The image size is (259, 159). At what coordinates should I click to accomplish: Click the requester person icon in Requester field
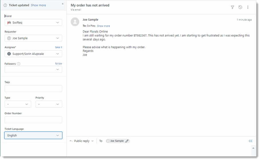9,38
